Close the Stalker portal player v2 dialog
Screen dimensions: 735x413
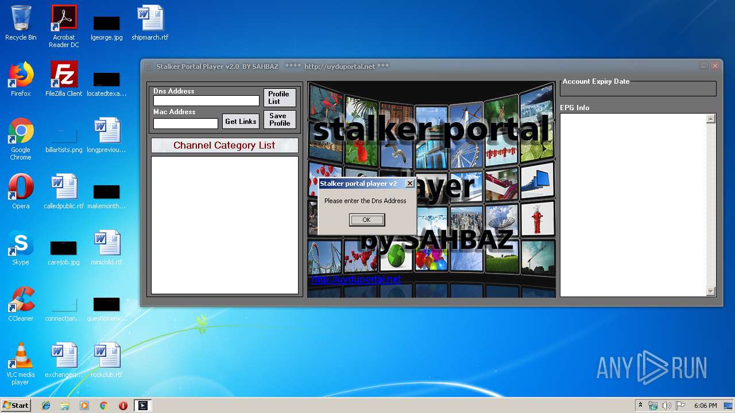click(x=409, y=184)
